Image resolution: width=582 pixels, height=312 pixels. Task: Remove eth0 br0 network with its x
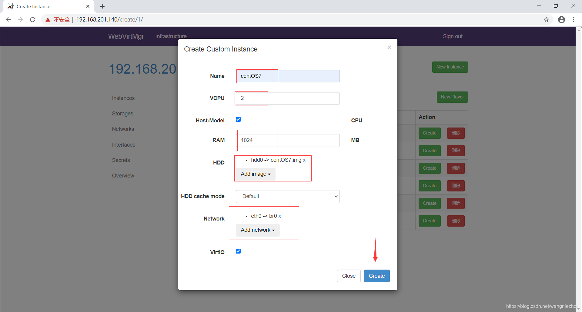[279, 216]
